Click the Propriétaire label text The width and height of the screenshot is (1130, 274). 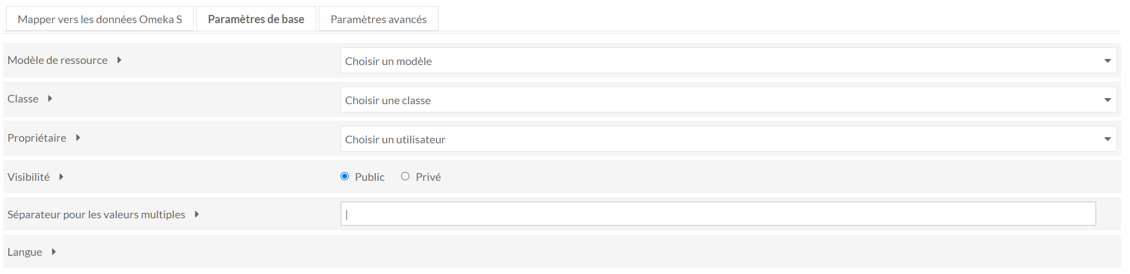(x=37, y=138)
